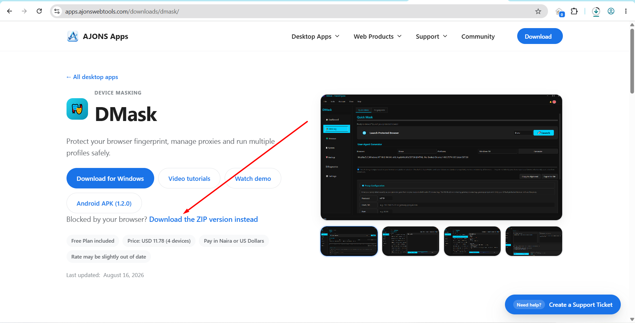This screenshot has width=635, height=323.
Task: Click the DEVICE MASKING label
Action: (x=118, y=93)
